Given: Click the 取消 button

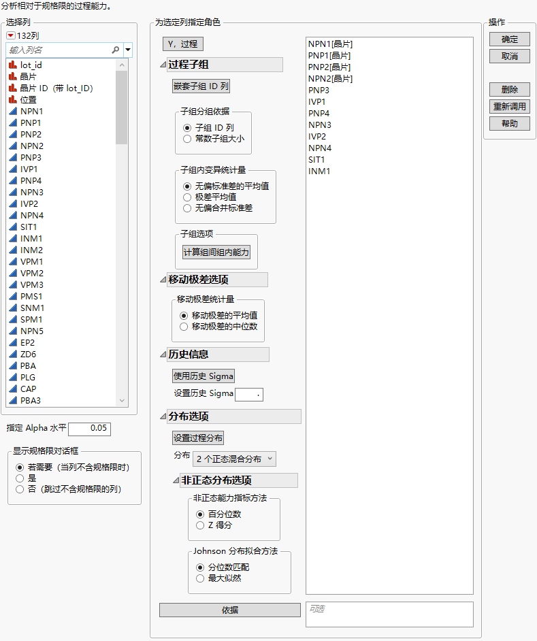Looking at the screenshot, I should pos(510,56).
